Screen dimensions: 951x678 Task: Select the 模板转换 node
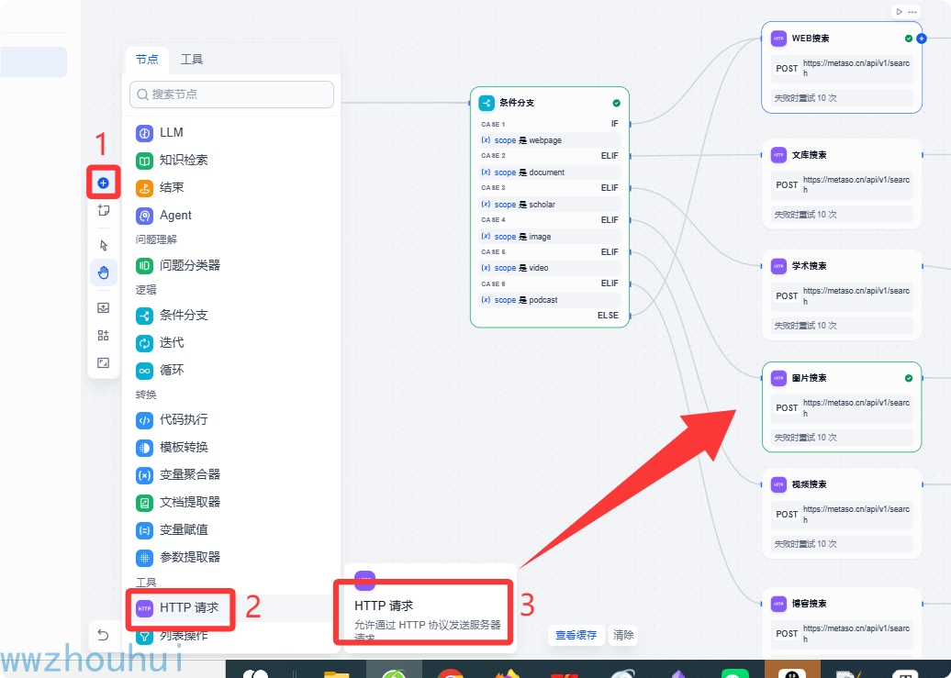point(231,448)
